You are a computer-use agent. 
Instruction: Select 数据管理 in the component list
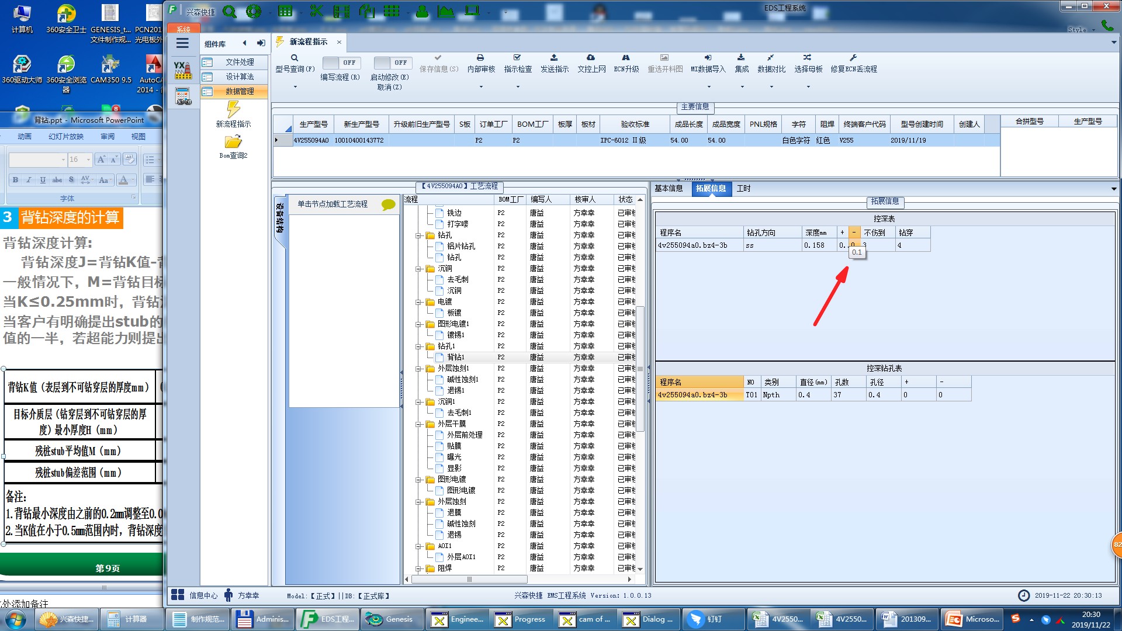(x=240, y=91)
